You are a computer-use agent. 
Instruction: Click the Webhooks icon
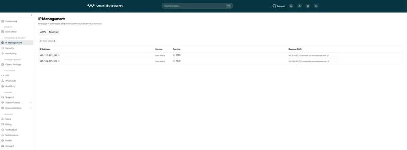pos(2,81)
